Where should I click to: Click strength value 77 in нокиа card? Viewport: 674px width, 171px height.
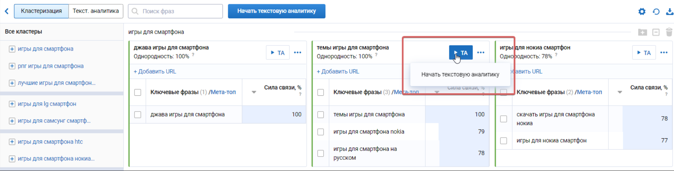[664, 140]
